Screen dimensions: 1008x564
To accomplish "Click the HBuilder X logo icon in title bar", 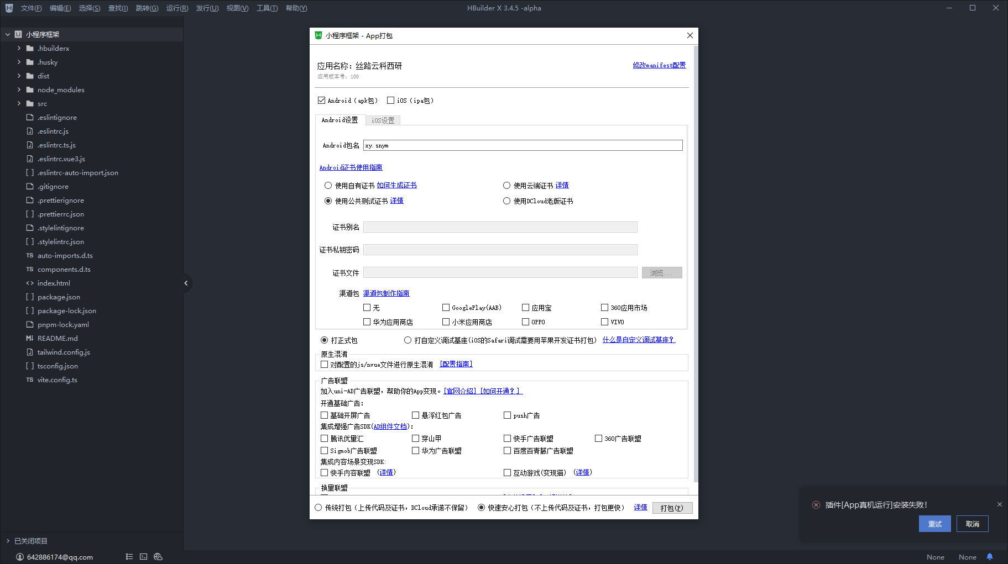I will point(9,8).
